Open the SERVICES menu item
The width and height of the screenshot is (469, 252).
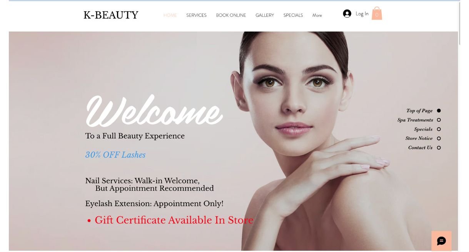point(196,15)
